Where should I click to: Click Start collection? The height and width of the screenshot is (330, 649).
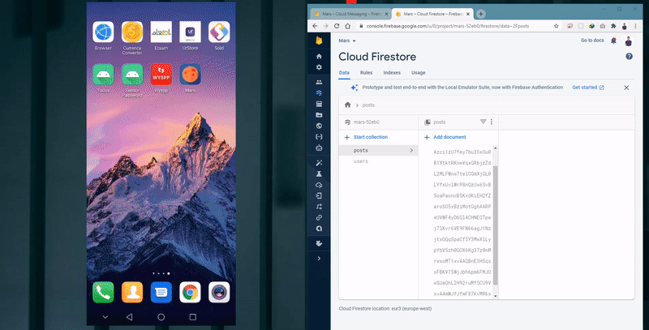366,137
